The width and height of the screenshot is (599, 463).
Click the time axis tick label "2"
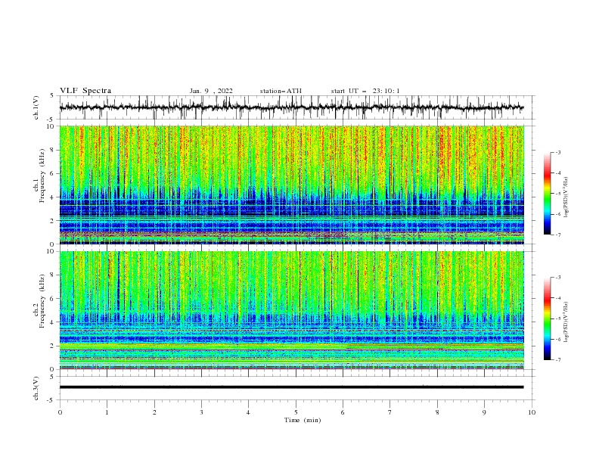(x=154, y=412)
